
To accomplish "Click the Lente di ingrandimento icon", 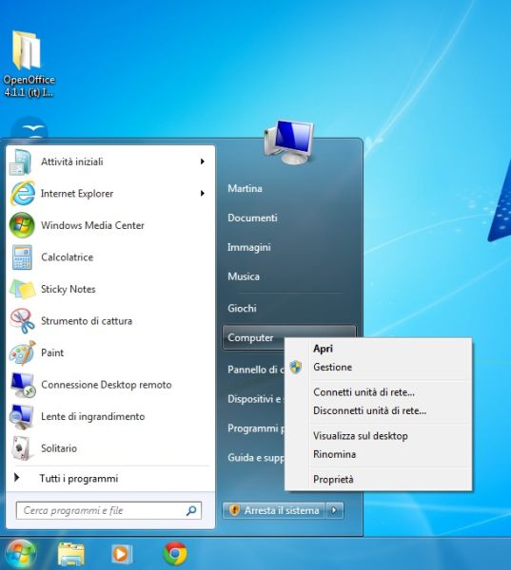I will [x=22, y=417].
